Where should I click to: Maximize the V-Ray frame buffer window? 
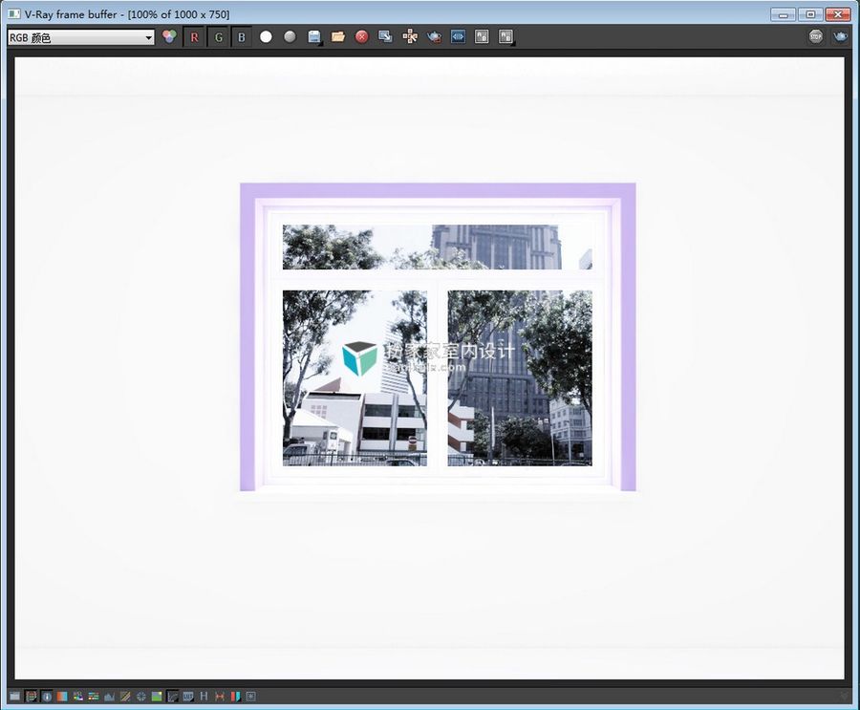tap(810, 14)
